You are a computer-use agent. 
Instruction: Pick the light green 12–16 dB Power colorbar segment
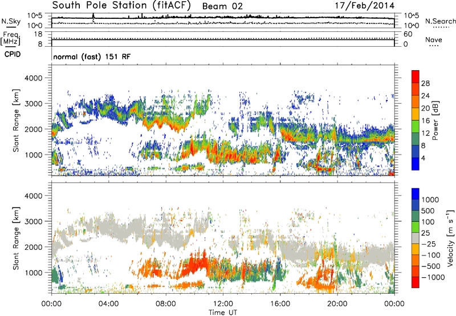[x=416, y=127]
